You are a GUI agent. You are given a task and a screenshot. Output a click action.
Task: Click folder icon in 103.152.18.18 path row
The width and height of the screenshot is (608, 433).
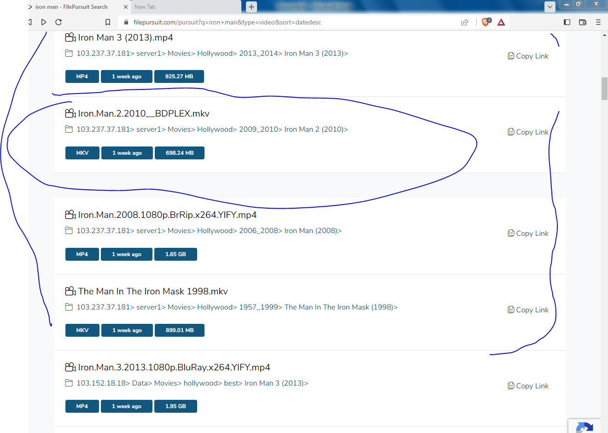coord(69,383)
